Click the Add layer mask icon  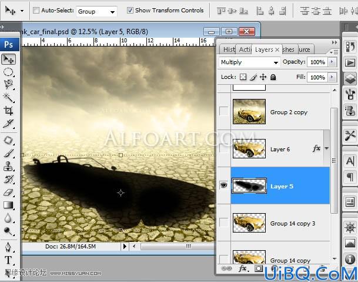[x=259, y=268]
